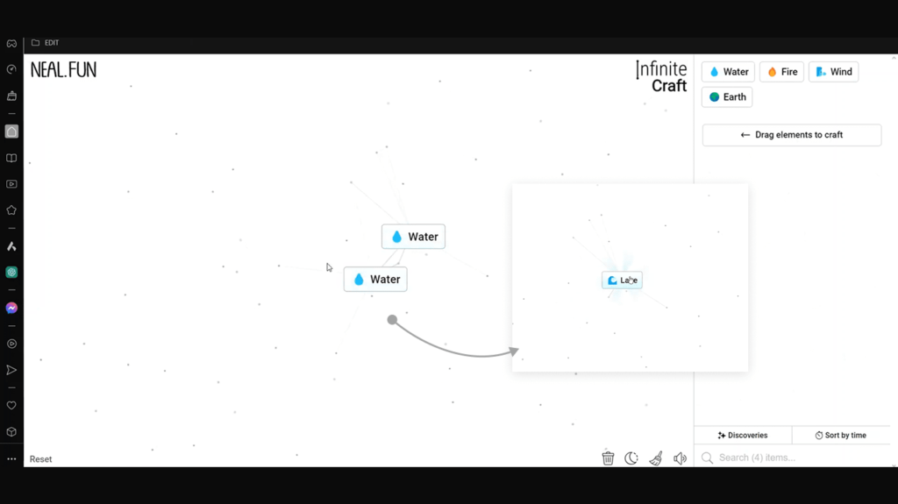This screenshot has width=898, height=504.
Task: Choose the Water element in sidebar
Action: click(728, 72)
